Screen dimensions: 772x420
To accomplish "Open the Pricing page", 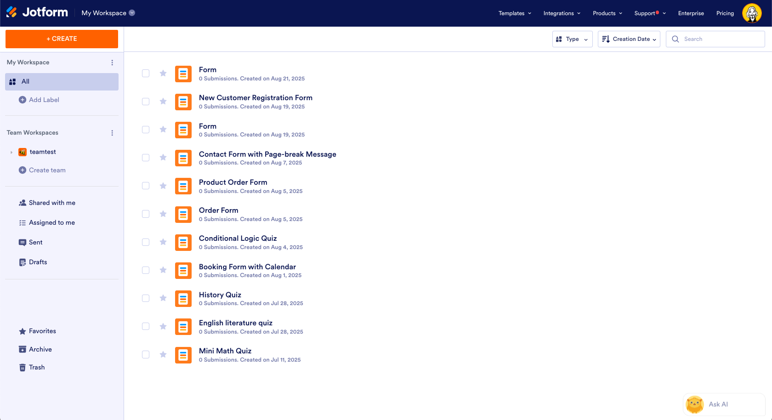I will [x=725, y=13].
